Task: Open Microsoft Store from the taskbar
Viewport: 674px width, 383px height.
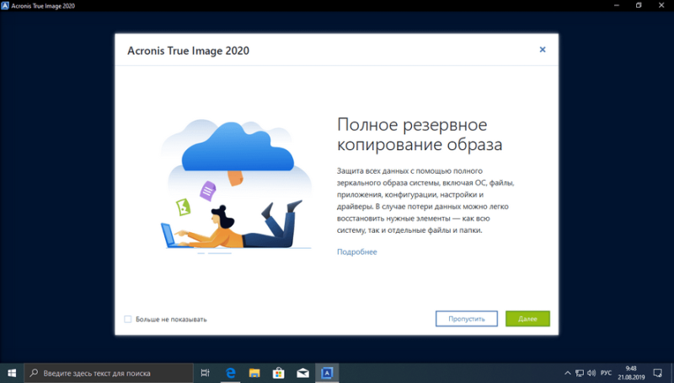Action: 279,373
